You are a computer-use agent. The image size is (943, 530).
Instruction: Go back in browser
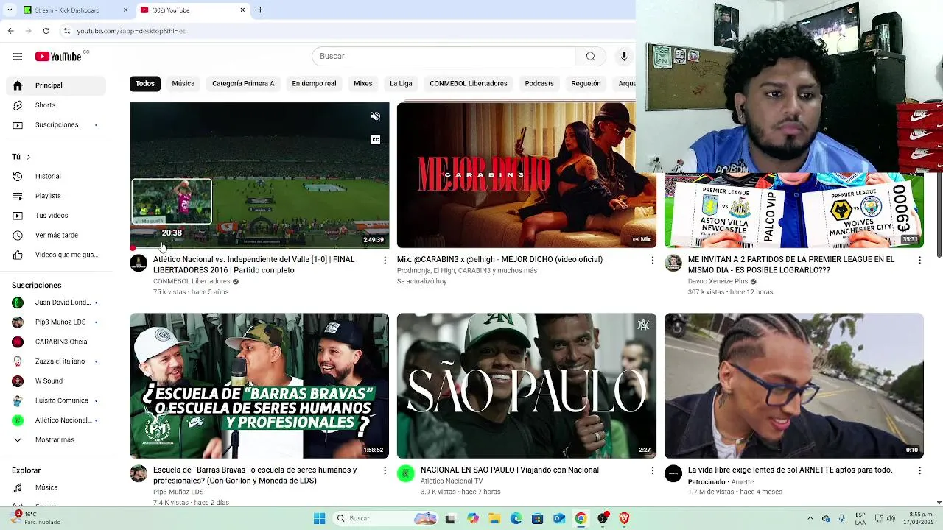(10, 31)
